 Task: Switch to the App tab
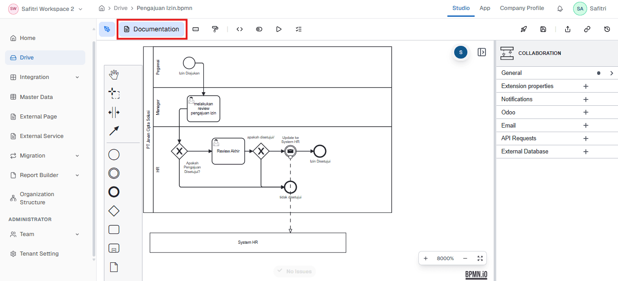click(x=485, y=8)
